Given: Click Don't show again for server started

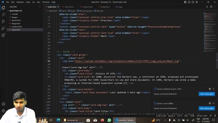Looking at the screenshot, I should (207, 94).
